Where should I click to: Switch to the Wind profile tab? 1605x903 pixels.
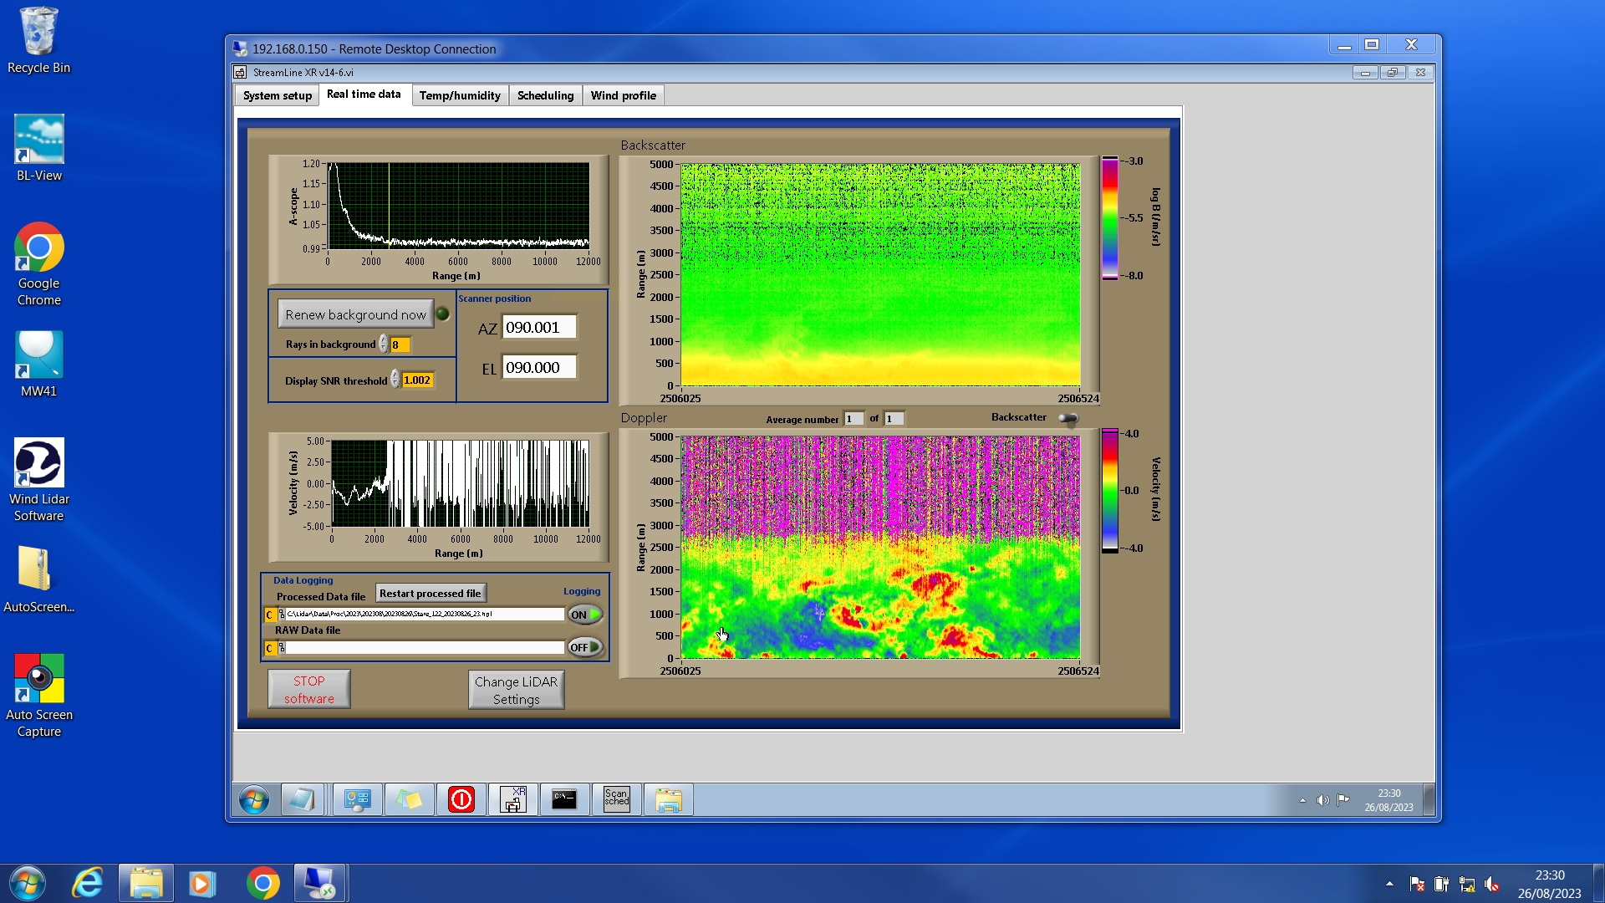coord(623,95)
